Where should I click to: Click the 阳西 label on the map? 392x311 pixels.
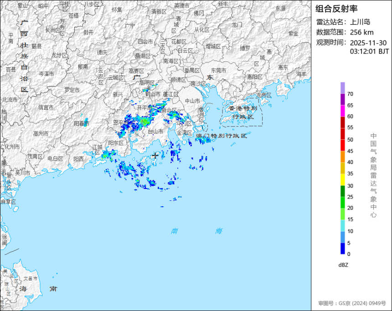tap(78, 159)
